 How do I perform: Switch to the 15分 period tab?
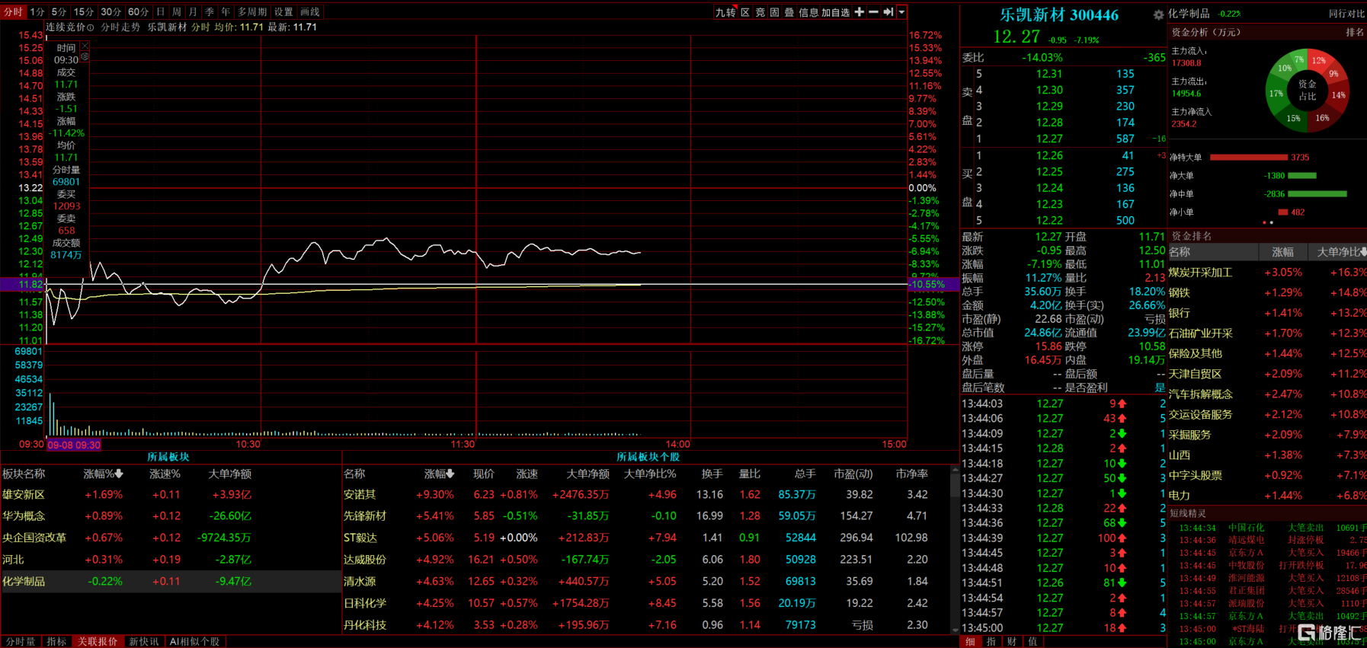pos(84,12)
